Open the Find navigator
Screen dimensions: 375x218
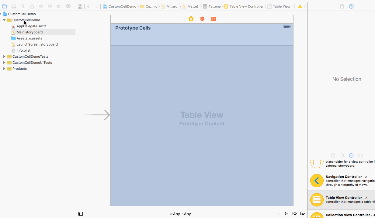(23, 6)
